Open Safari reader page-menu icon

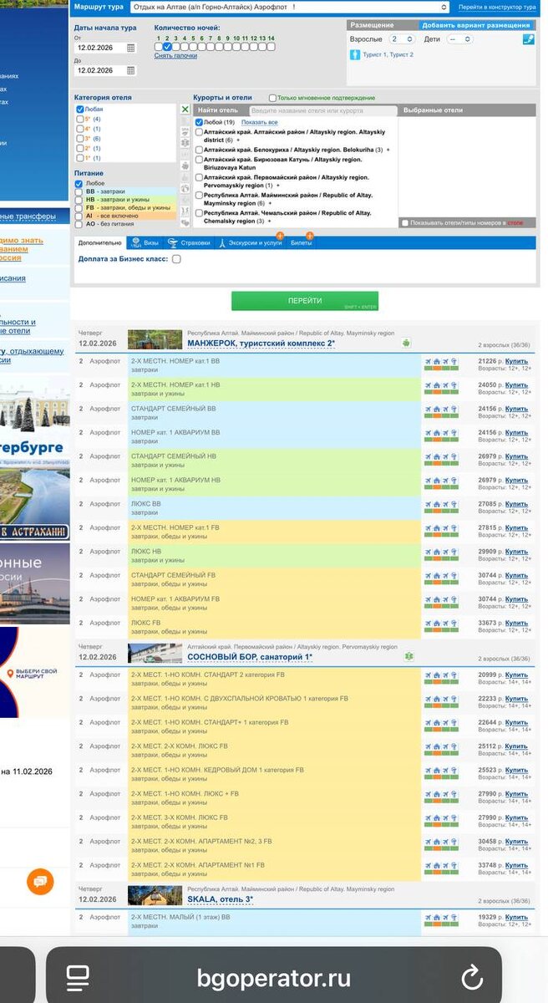coord(78,976)
